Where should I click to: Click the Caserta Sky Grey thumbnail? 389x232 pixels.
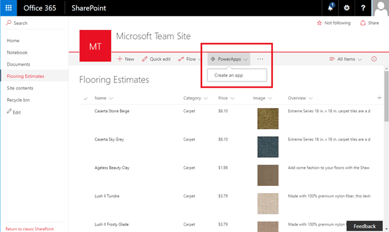click(x=268, y=147)
